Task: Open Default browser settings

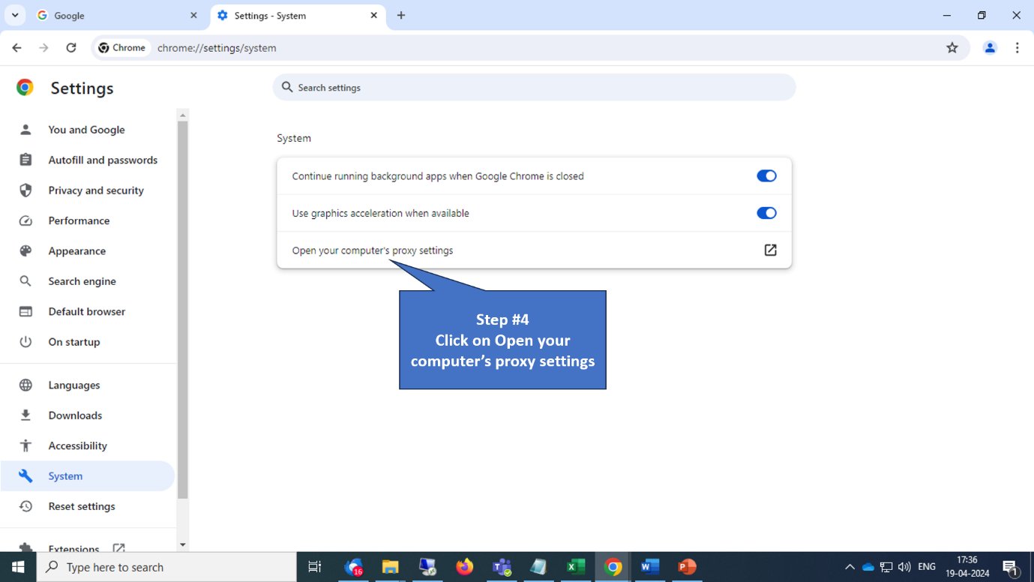Action: [87, 311]
